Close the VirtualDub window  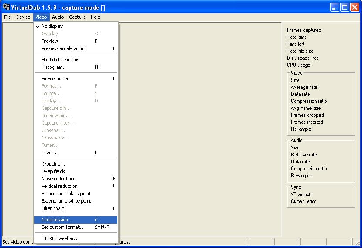[355, 7]
